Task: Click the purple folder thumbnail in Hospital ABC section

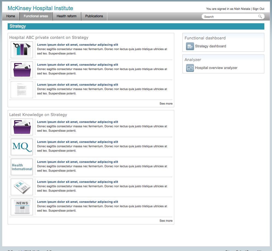Action: click(x=22, y=70)
